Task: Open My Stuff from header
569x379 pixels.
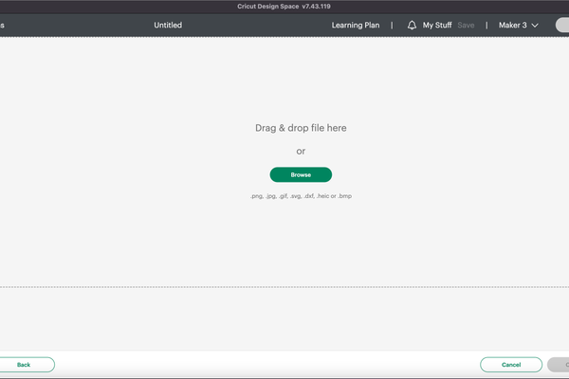Action: pos(437,26)
